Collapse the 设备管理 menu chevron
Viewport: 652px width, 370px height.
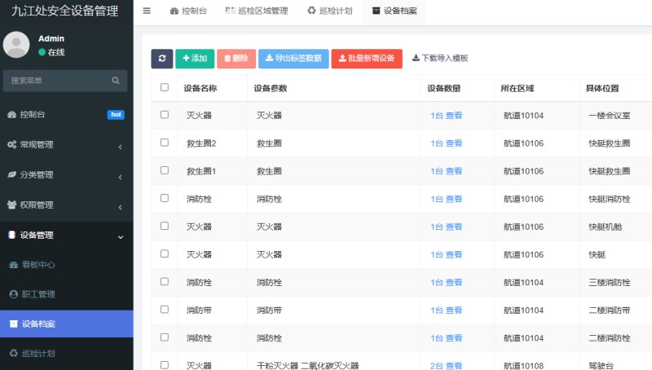tap(120, 237)
